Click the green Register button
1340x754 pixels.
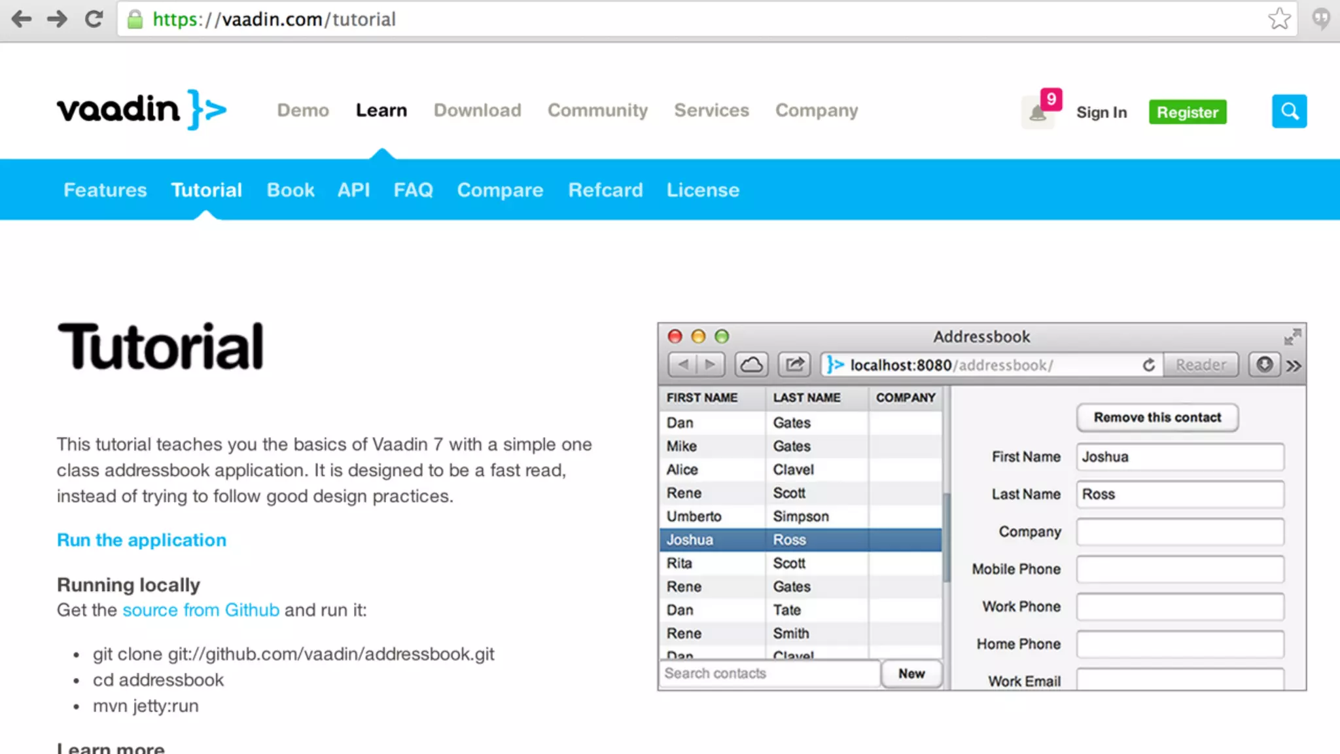click(x=1187, y=112)
